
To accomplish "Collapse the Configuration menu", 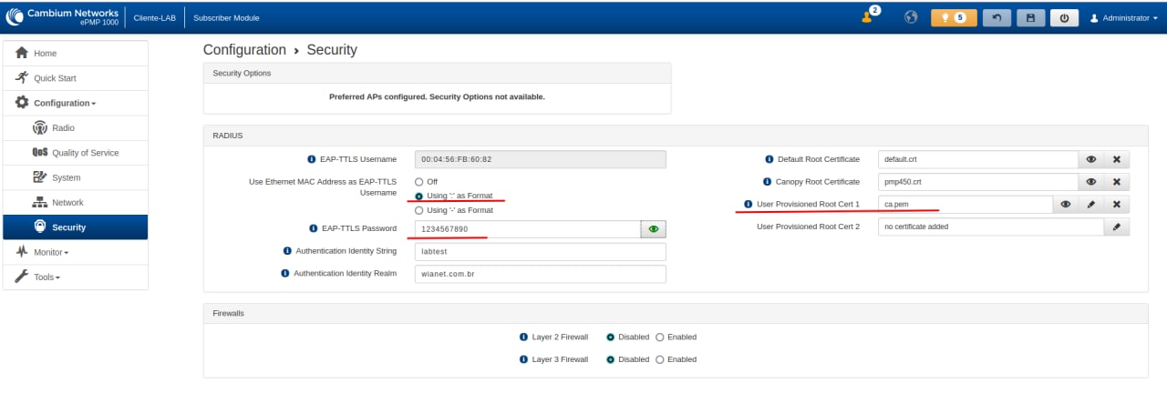I will coord(76,103).
